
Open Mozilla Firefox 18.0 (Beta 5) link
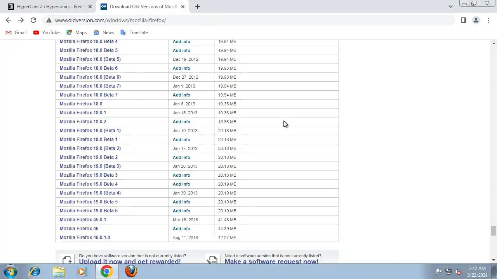tap(90, 59)
